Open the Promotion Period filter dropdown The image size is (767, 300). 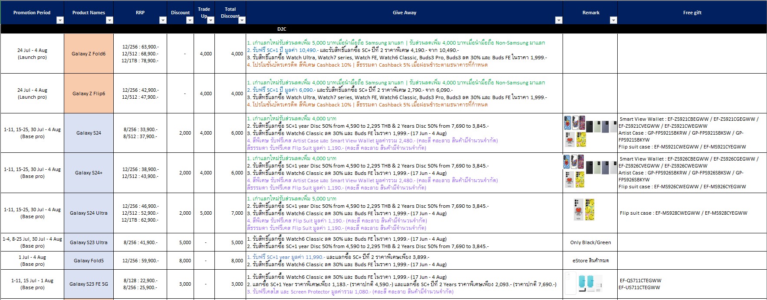[60, 20]
